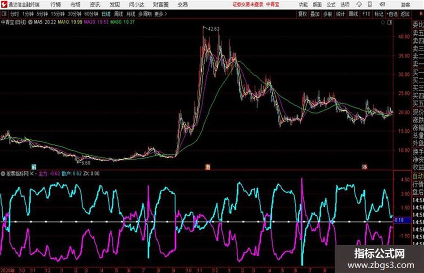
Task: Select the 月线 monthly chart tab
Action: 131,14
